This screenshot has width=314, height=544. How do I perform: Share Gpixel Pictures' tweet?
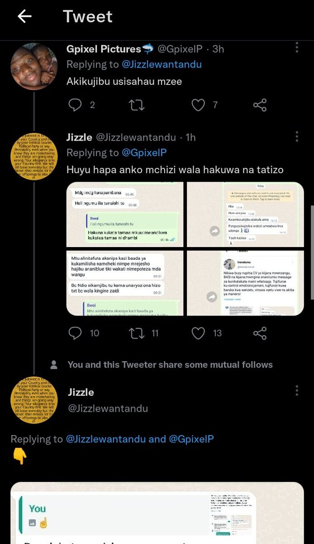pyautogui.click(x=260, y=105)
